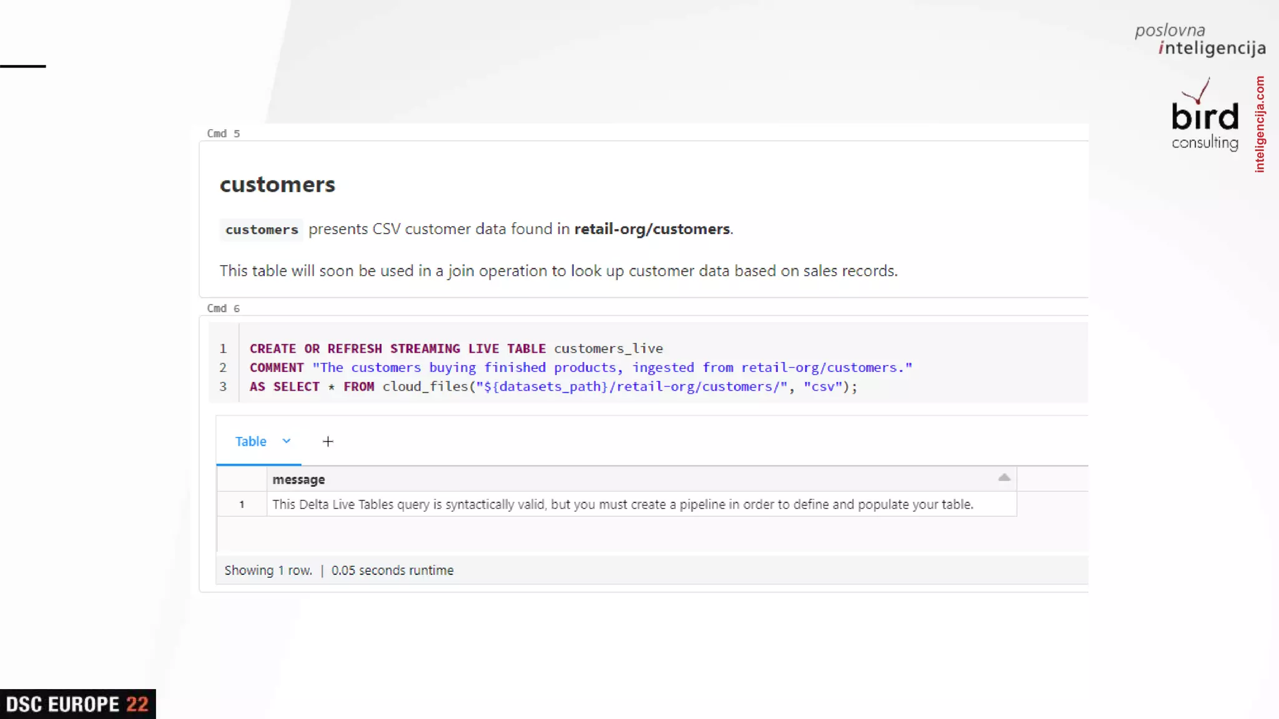Click the customers_live table name in code
Screen dimensions: 1279x719
(x=608, y=349)
